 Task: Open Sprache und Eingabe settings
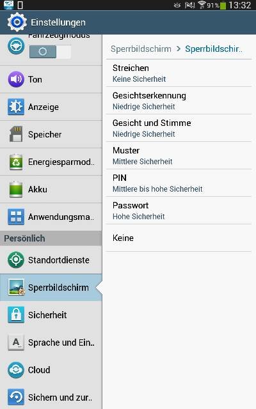51,343
